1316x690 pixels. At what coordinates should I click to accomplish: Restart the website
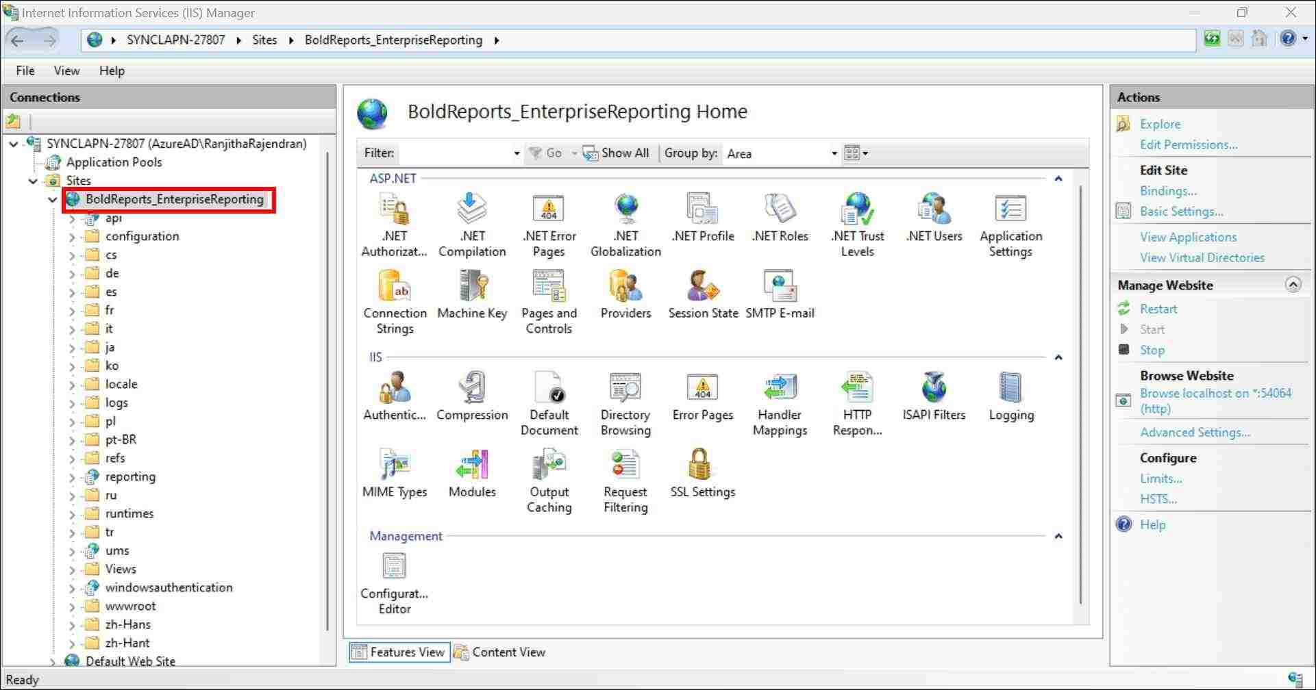coord(1158,309)
